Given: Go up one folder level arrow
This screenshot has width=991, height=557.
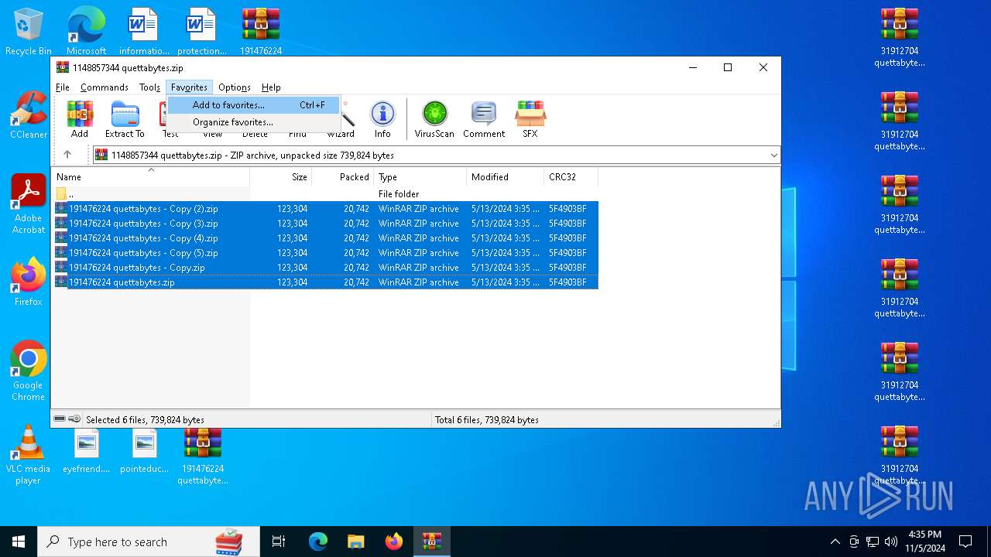Looking at the screenshot, I should pyautogui.click(x=67, y=155).
